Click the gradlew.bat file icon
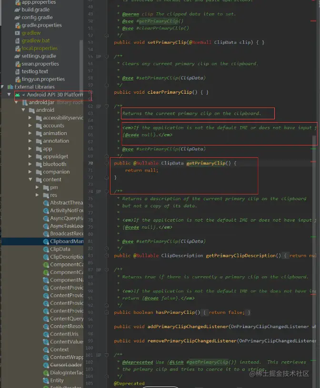 click(x=17, y=41)
